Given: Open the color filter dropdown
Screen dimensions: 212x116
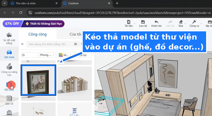Looking at the screenshot, I should coord(65,55).
